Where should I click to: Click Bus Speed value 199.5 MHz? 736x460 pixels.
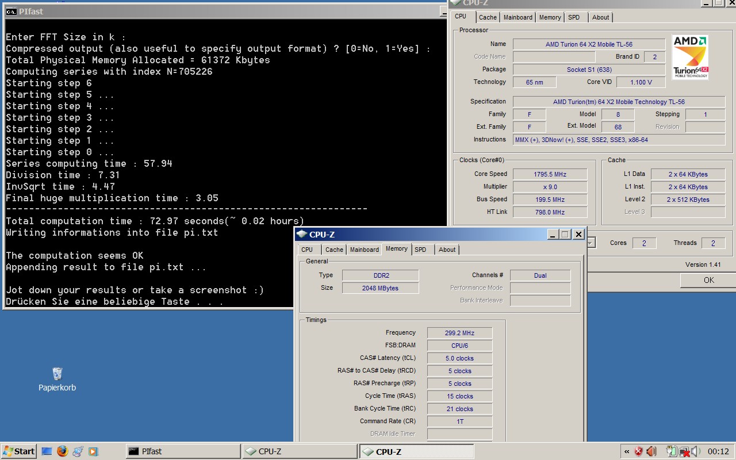tap(549, 200)
